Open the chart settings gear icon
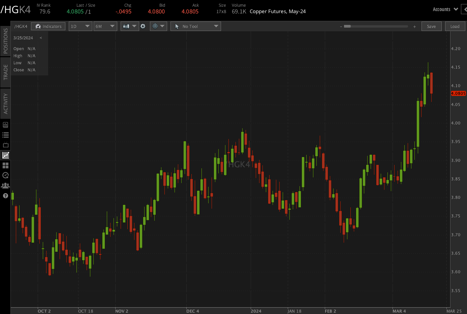467x314 pixels. click(x=143, y=26)
